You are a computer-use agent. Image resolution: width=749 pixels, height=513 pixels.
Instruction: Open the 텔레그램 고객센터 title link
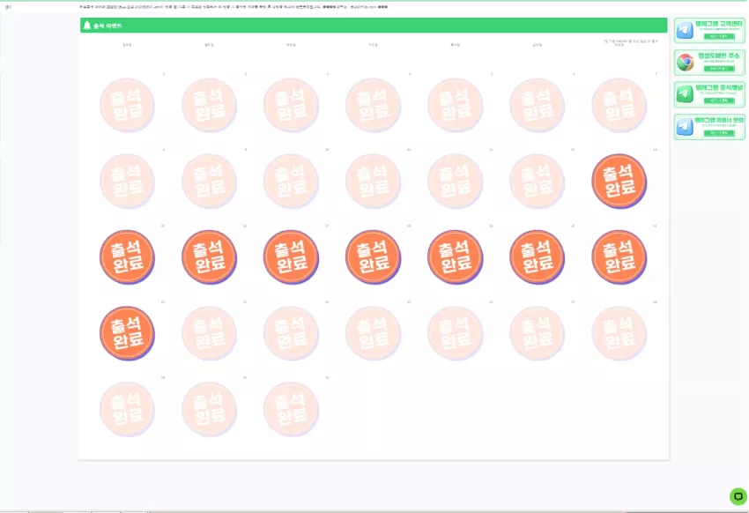pos(719,24)
